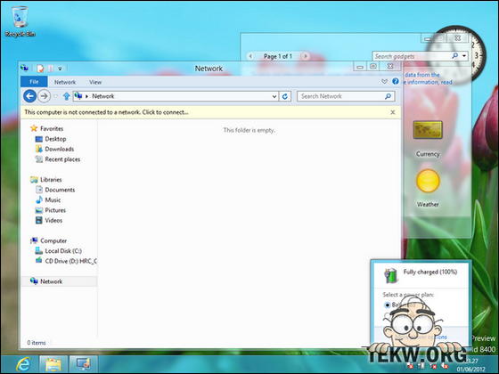
Task: Open File Explorer from the taskbar
Action: pos(53,364)
